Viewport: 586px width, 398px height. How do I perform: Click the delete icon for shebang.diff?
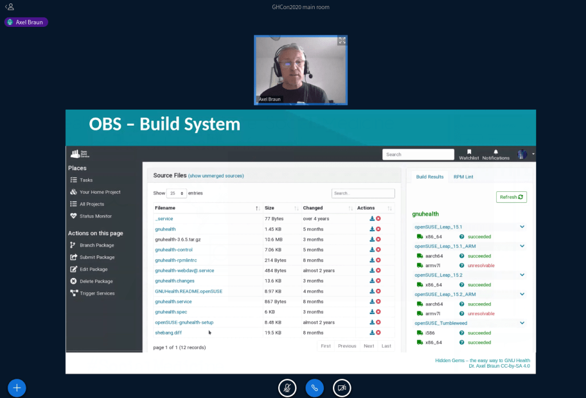(x=378, y=332)
